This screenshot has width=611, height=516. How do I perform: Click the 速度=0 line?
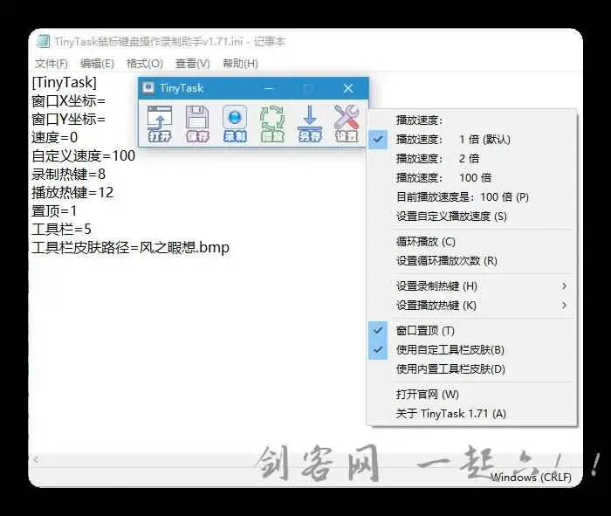click(x=54, y=138)
